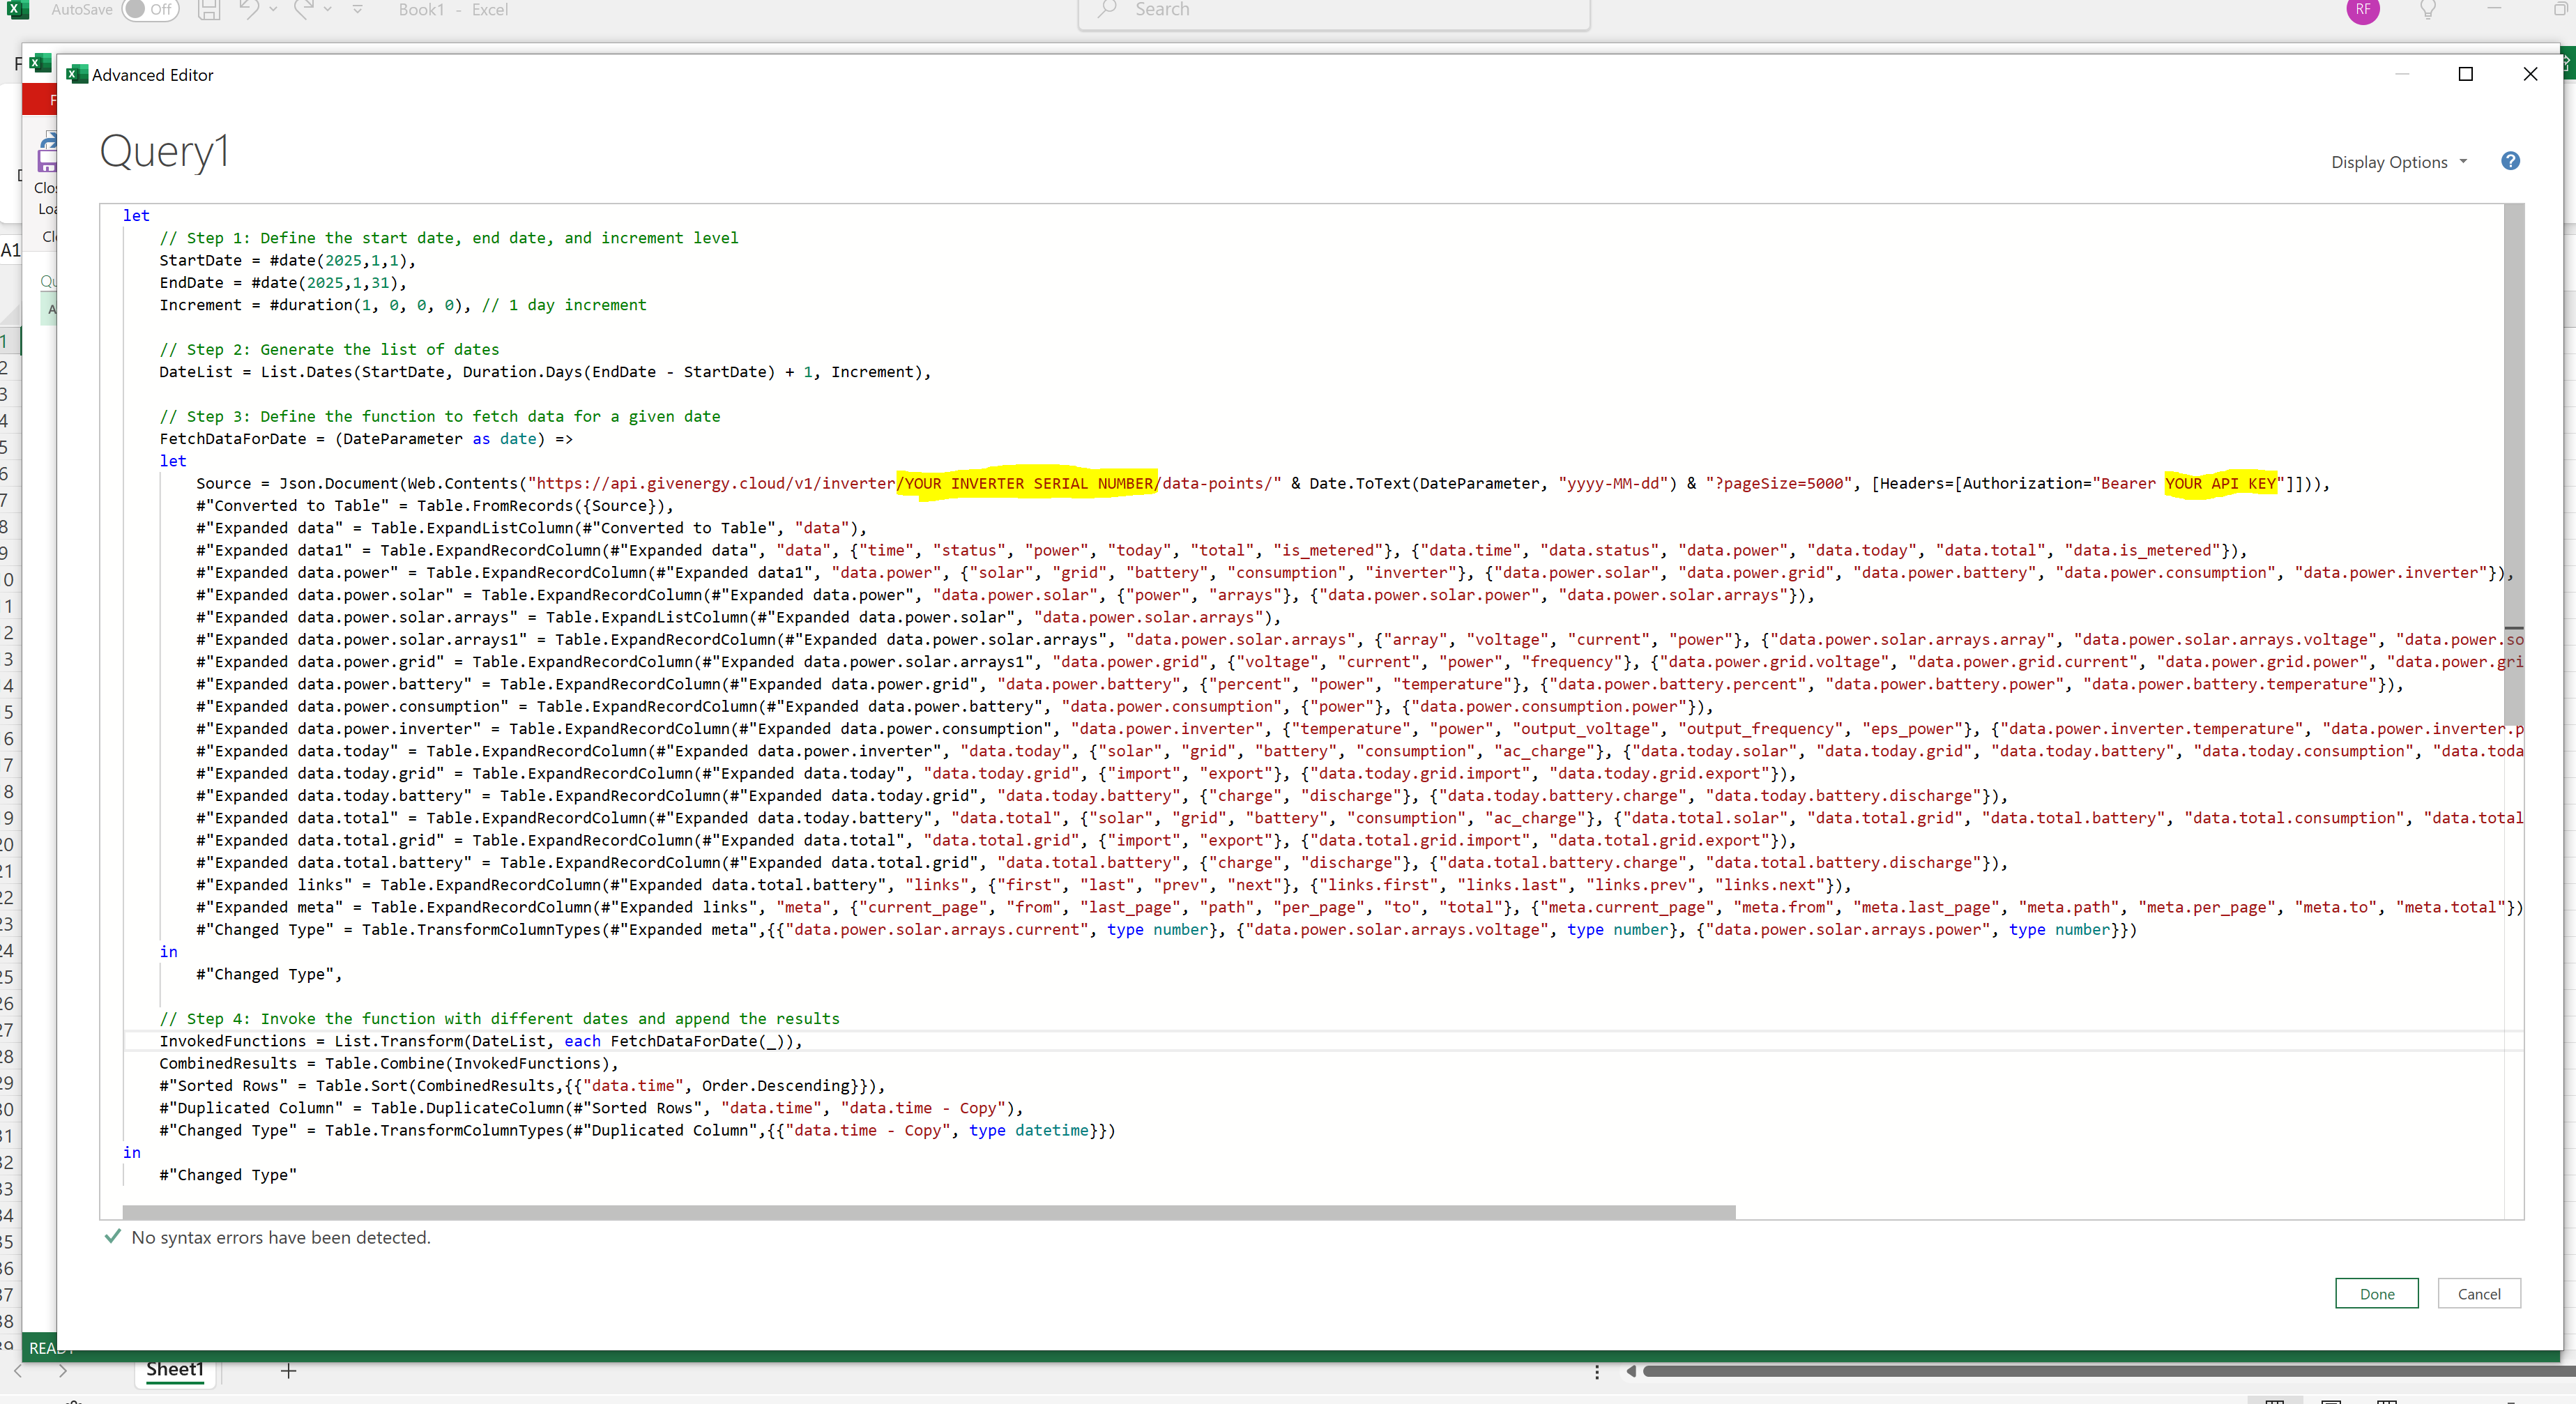Click the Undo arrow icon
This screenshot has height=1404, width=2576.
point(248,9)
